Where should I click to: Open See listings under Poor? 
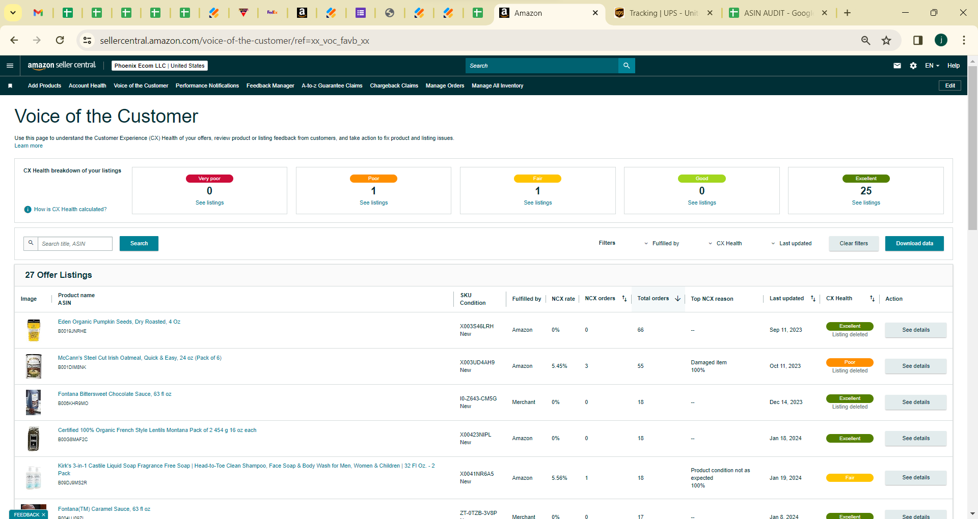374,203
